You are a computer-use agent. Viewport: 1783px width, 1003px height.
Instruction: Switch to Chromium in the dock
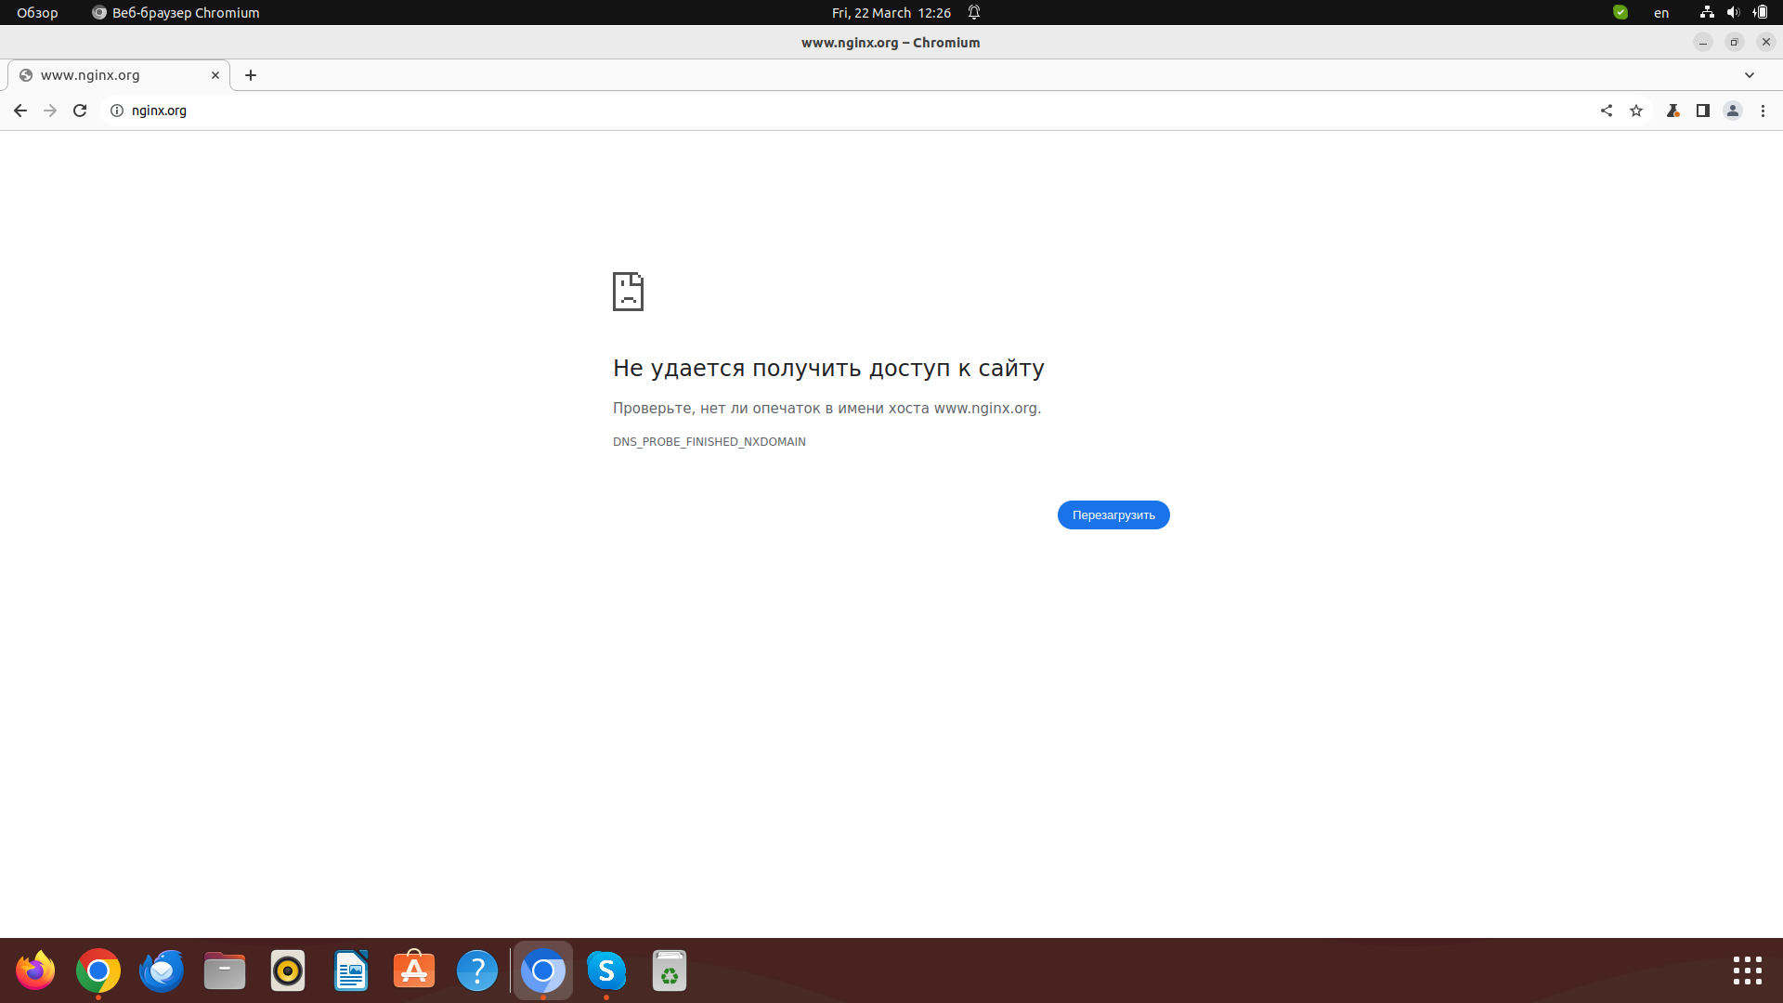[543, 971]
